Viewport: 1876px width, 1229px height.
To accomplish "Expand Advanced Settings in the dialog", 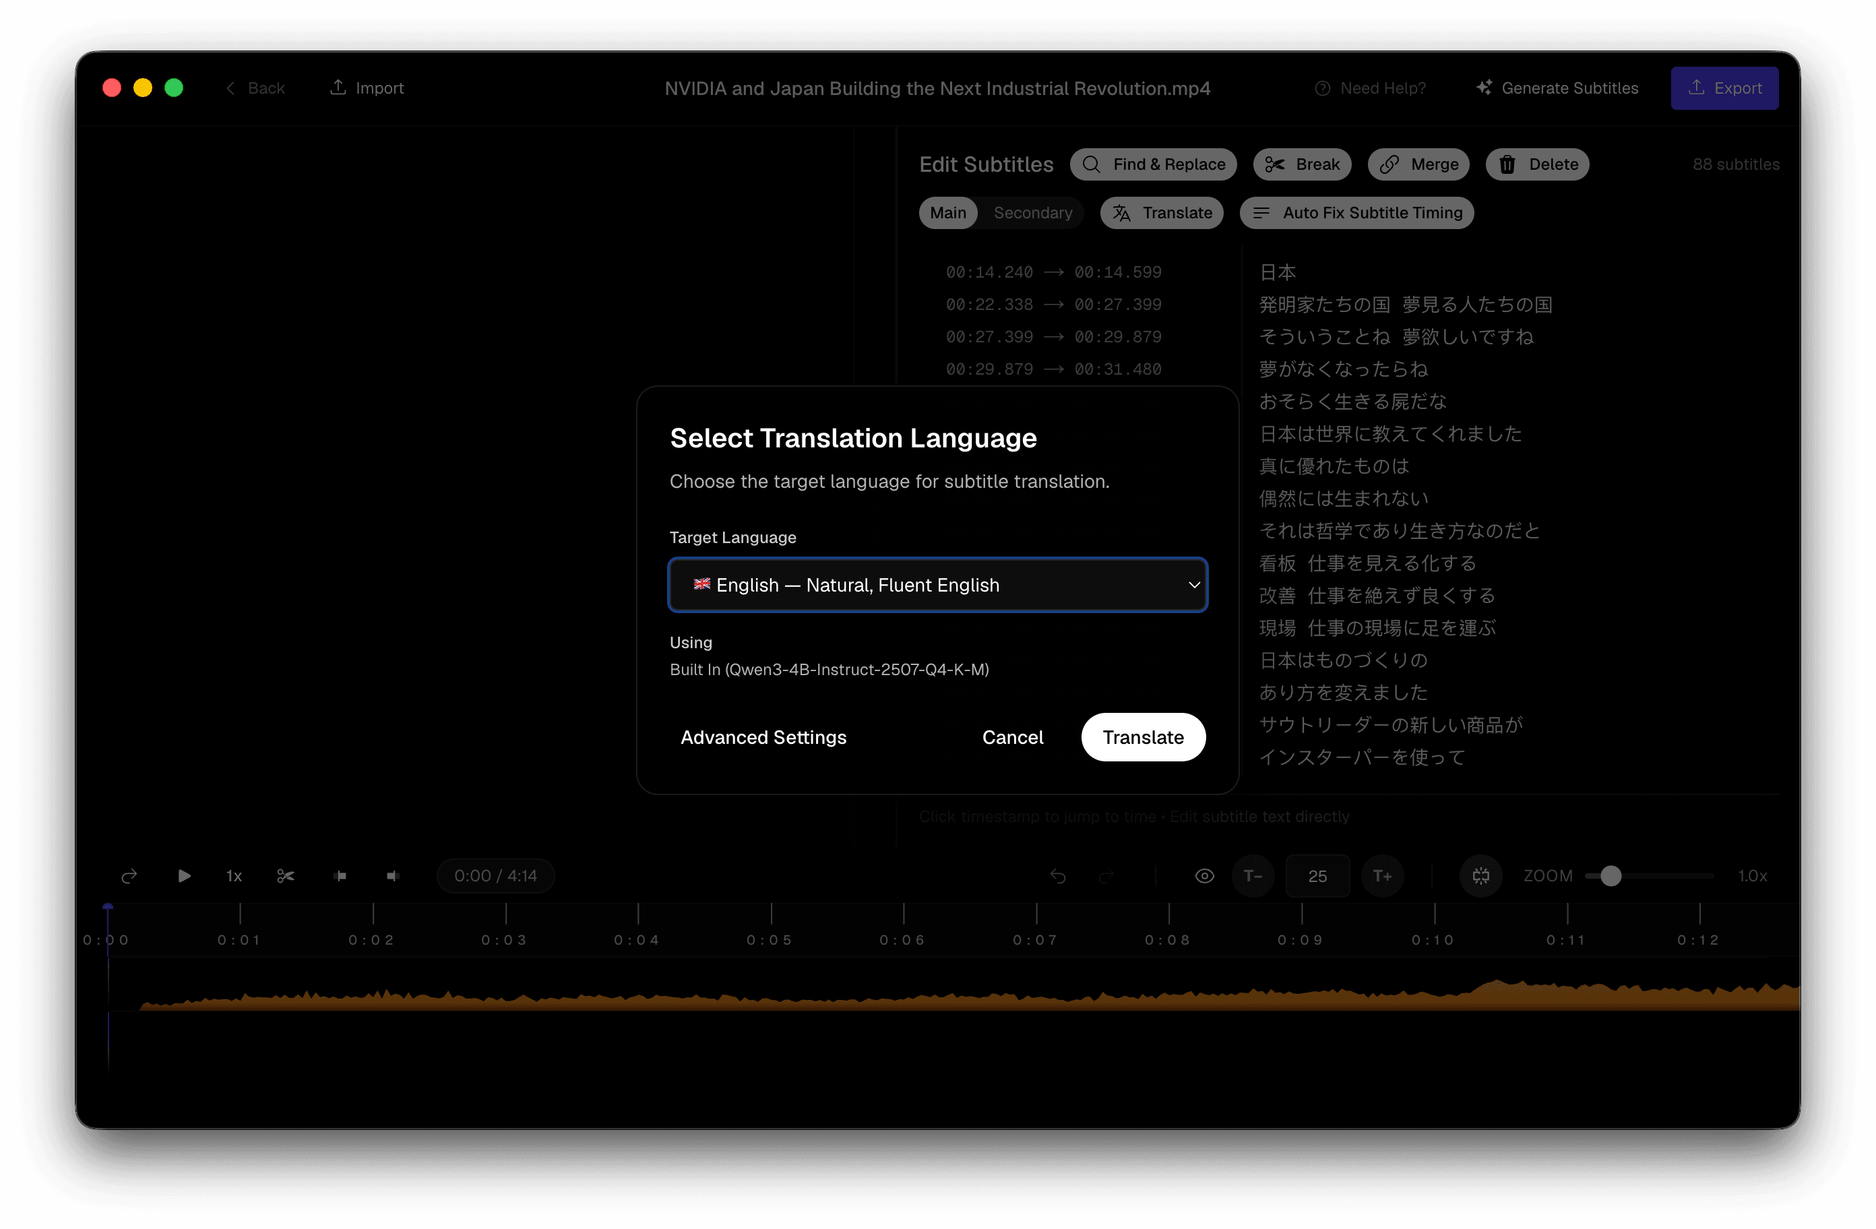I will [763, 737].
